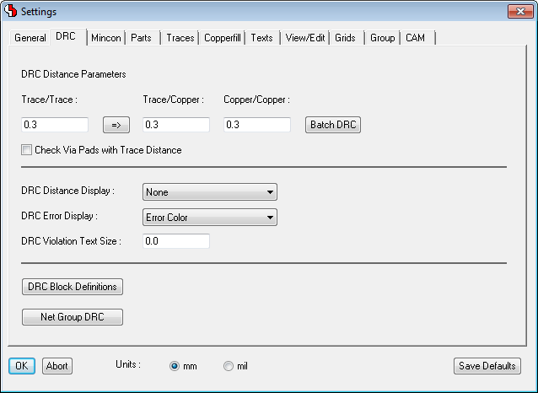The image size is (538, 393).
Task: Select the CAM tab
Action: tap(415, 38)
